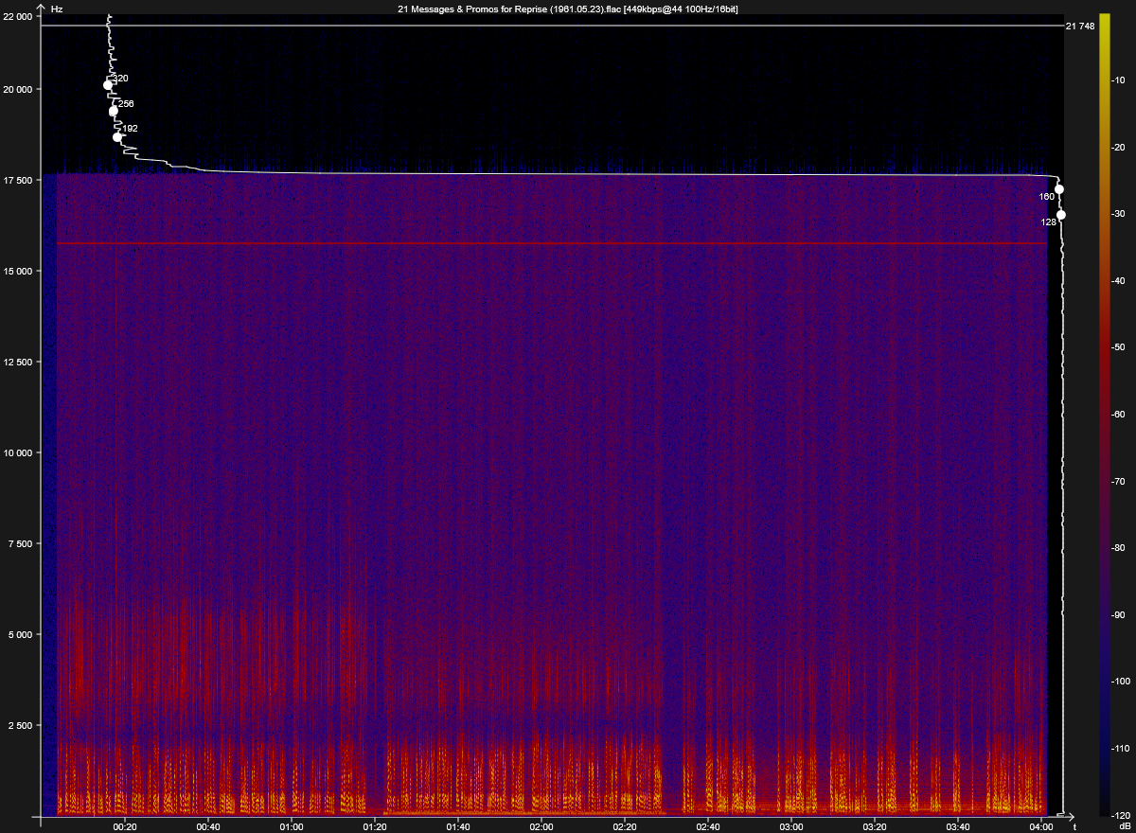1136x833 pixels.
Task: Click the 02:40 time axis label
Action: 708,825
